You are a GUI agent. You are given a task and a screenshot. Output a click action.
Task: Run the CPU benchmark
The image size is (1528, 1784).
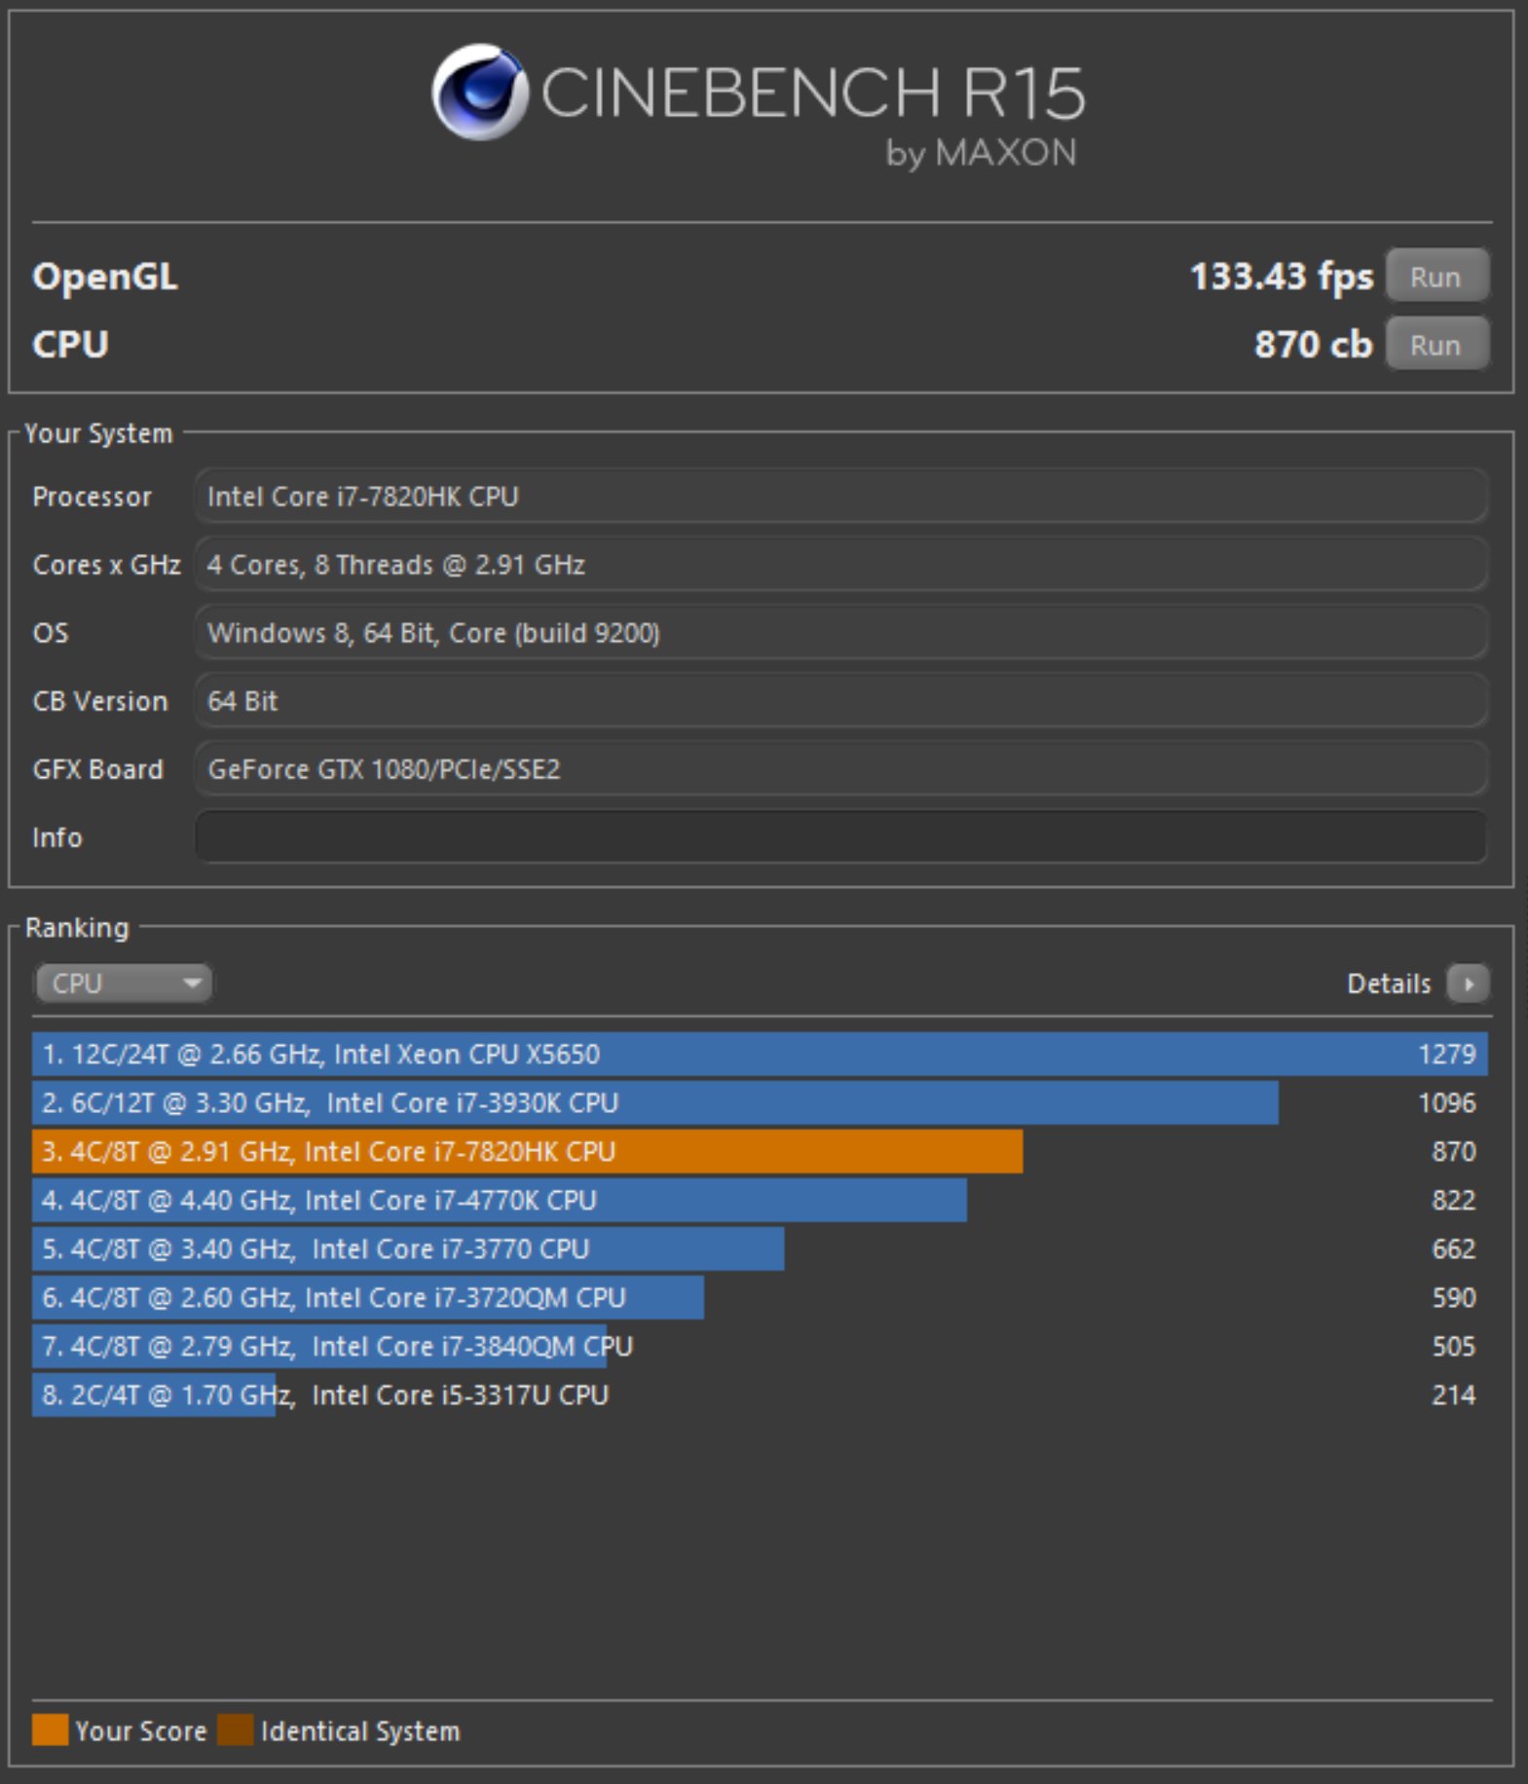point(1436,345)
